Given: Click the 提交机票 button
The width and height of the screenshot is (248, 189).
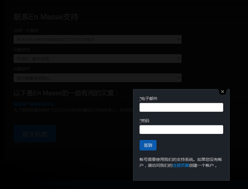Looking at the screenshot, I should click(35, 134).
